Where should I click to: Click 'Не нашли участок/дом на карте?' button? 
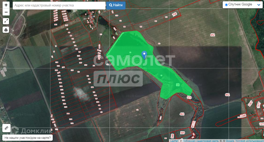(x=28, y=138)
